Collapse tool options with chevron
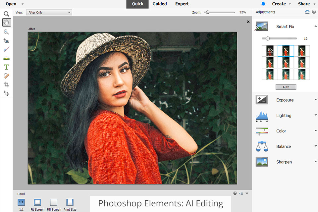 pos(247,193)
